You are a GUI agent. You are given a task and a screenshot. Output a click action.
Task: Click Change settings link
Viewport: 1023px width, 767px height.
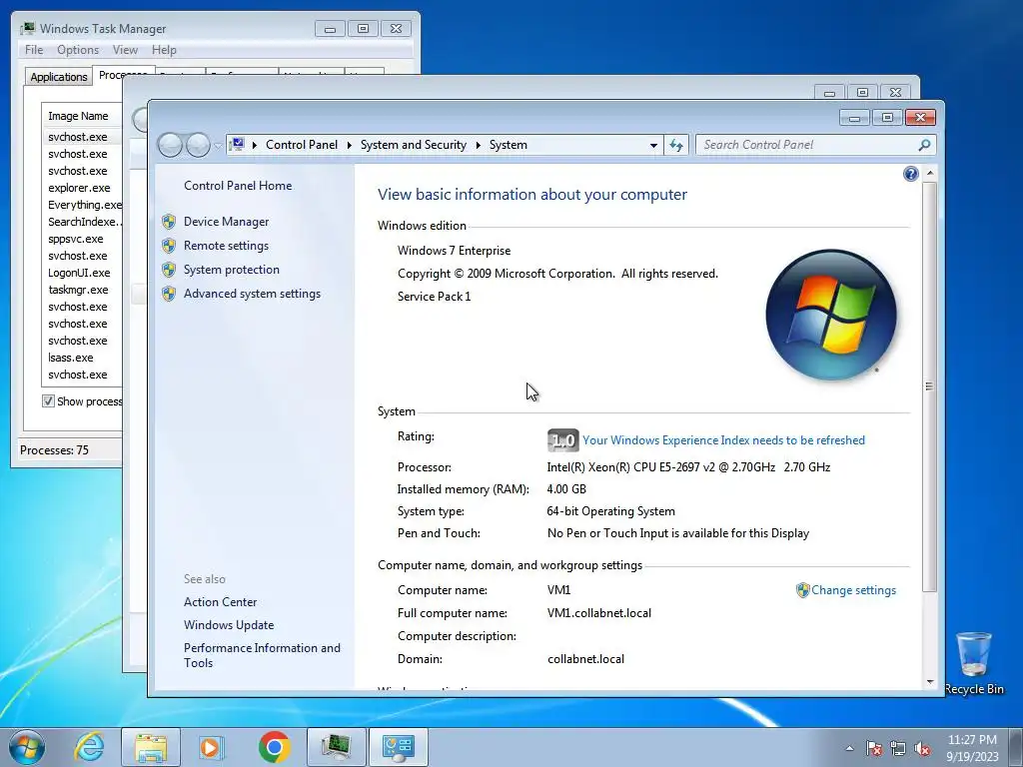pyautogui.click(x=853, y=590)
